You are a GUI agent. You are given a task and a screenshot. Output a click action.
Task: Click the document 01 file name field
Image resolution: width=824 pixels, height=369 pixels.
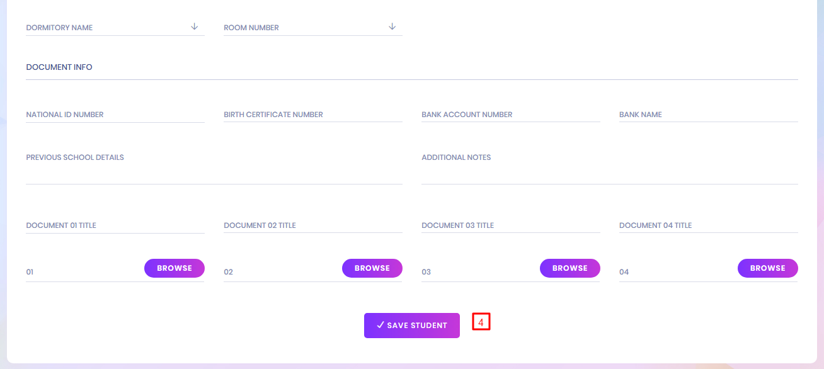coord(82,272)
